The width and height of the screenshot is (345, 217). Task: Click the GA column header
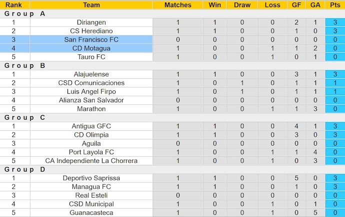(315, 5)
